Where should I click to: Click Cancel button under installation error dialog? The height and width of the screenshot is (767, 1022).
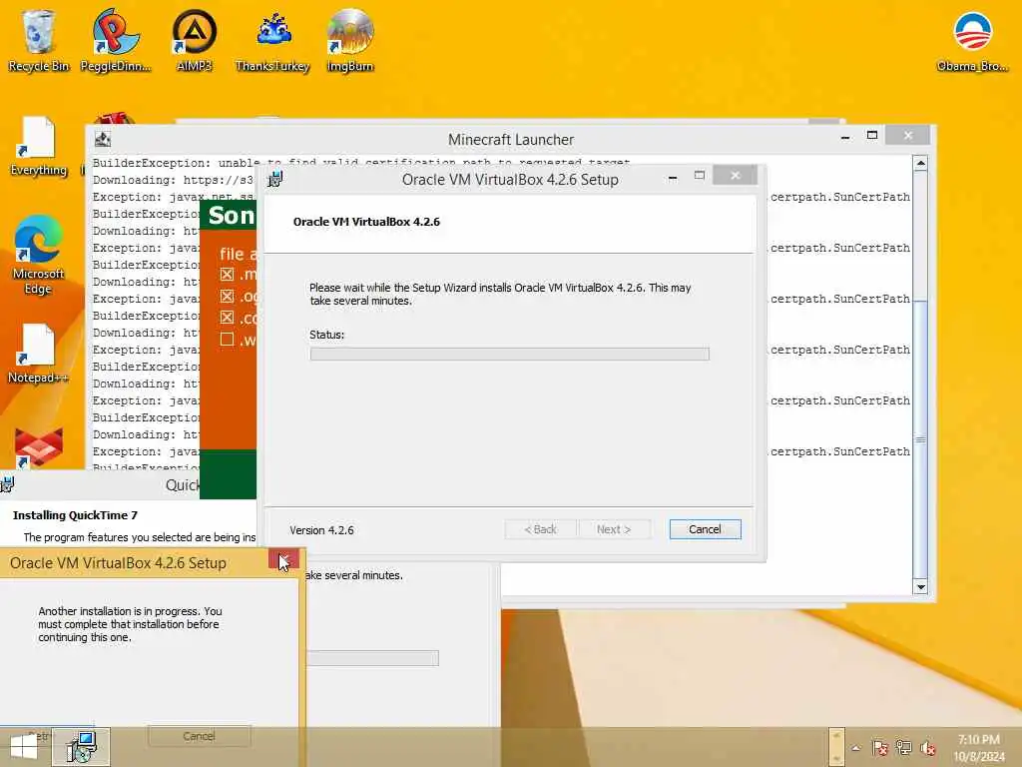(199, 736)
